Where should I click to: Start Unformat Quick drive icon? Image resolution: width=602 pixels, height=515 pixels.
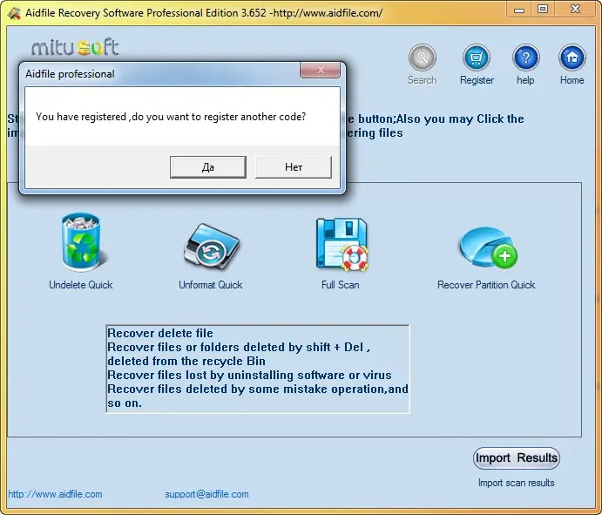pyautogui.click(x=211, y=246)
